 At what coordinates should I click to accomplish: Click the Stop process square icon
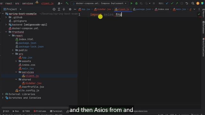click(x=154, y=3)
